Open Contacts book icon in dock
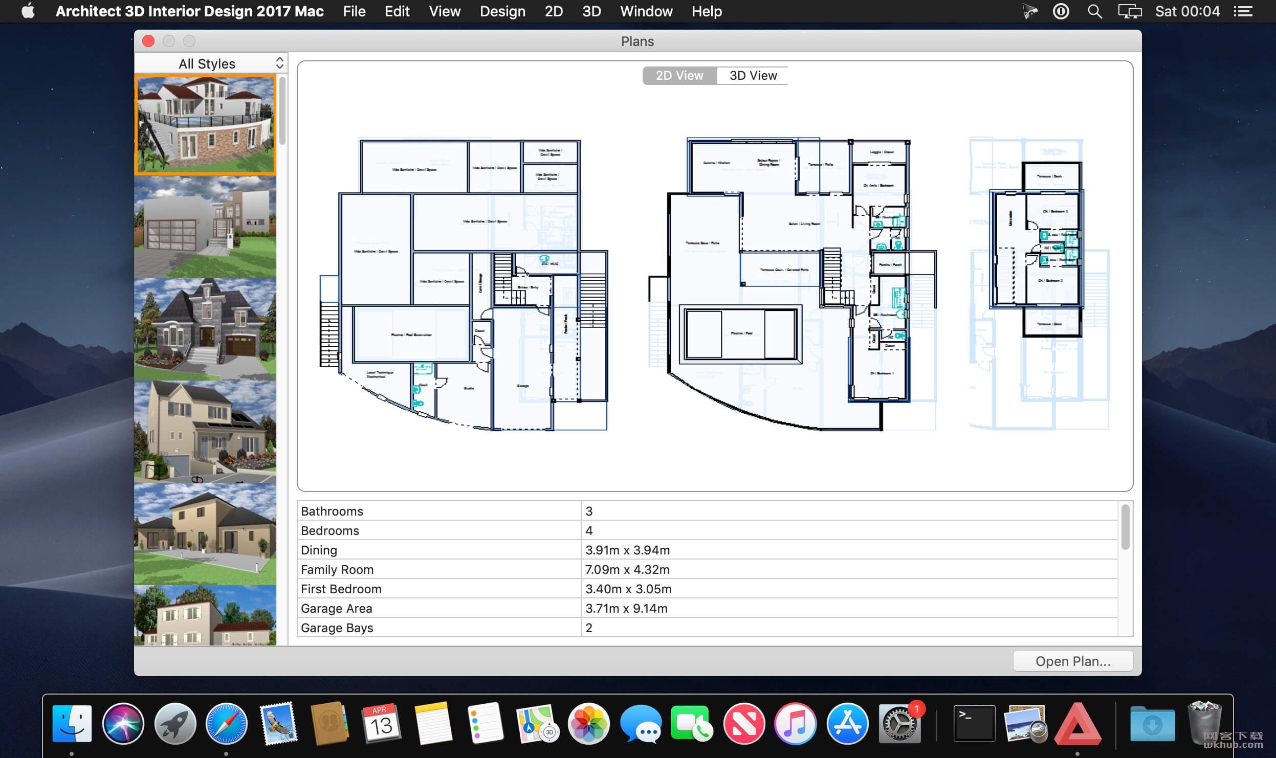 [329, 723]
